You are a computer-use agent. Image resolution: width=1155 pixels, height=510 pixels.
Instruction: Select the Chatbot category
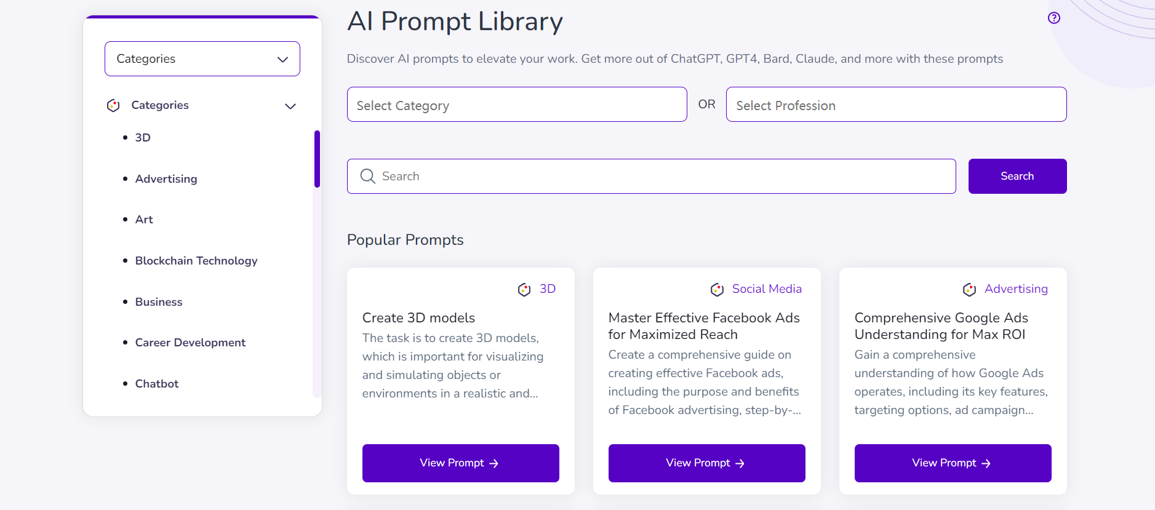157,384
